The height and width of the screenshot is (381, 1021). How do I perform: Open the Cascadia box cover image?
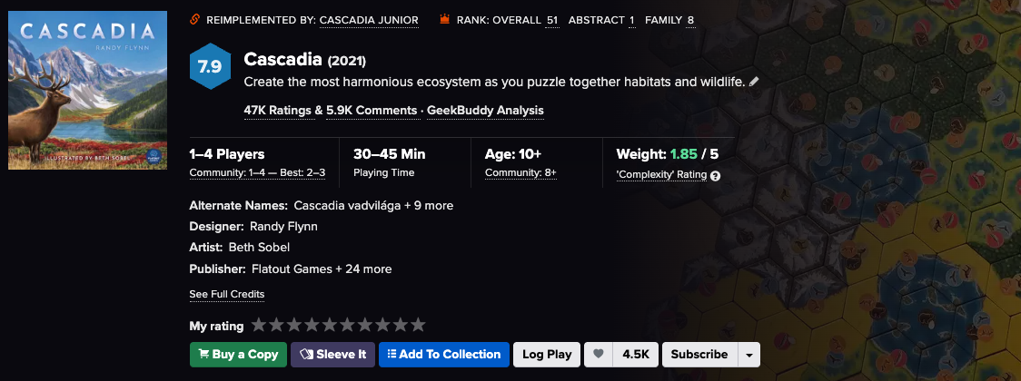(87, 91)
